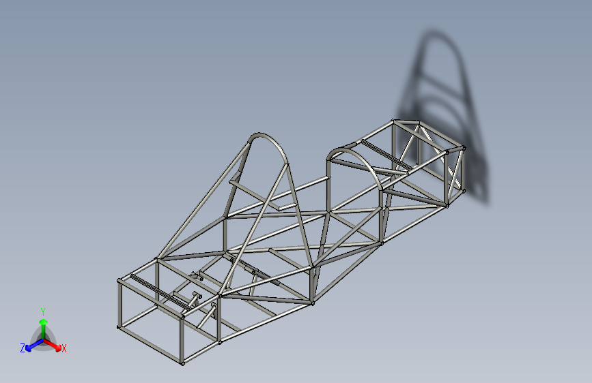
Task: Click the red X axis of the orientation triad
Action: (53, 345)
